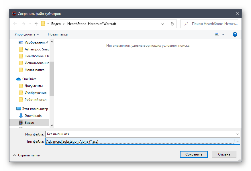This screenshot has height=171, width=251.
Task: Open help with the question mark icon
Action: 235,34
